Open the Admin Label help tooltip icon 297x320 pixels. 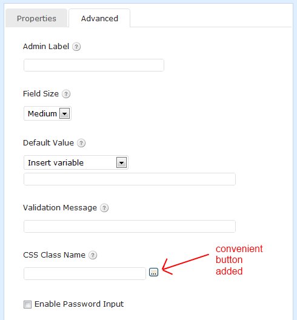[76, 47]
